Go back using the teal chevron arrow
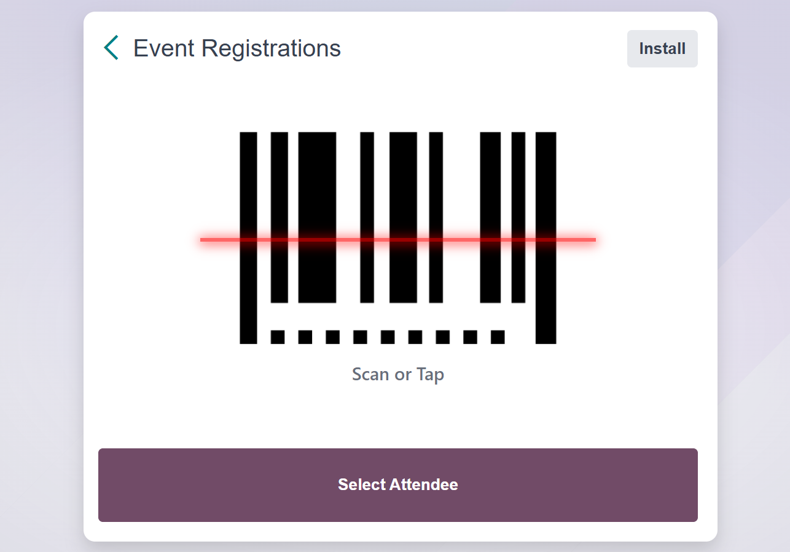 tap(111, 48)
